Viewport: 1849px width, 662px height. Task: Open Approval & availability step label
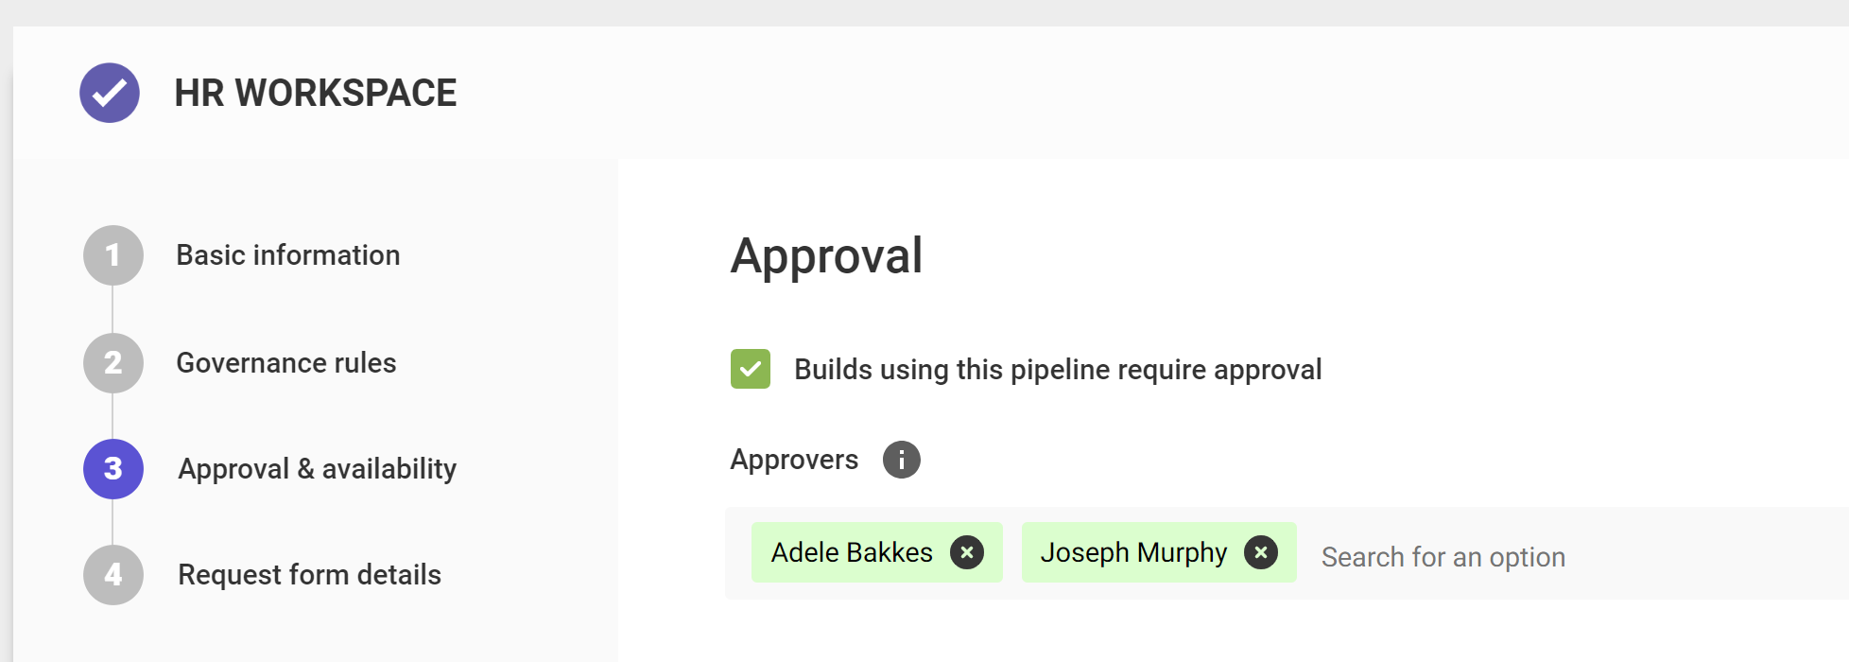[318, 469]
